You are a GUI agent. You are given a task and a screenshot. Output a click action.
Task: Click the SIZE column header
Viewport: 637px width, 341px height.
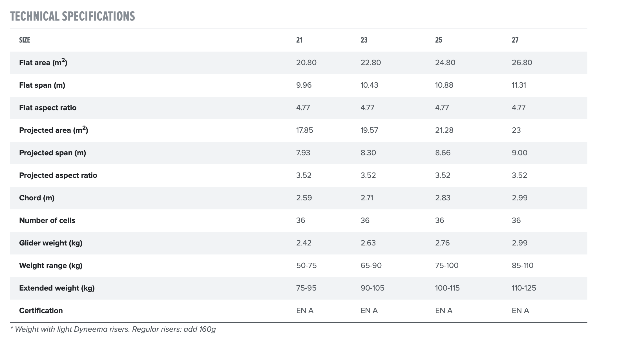point(25,40)
